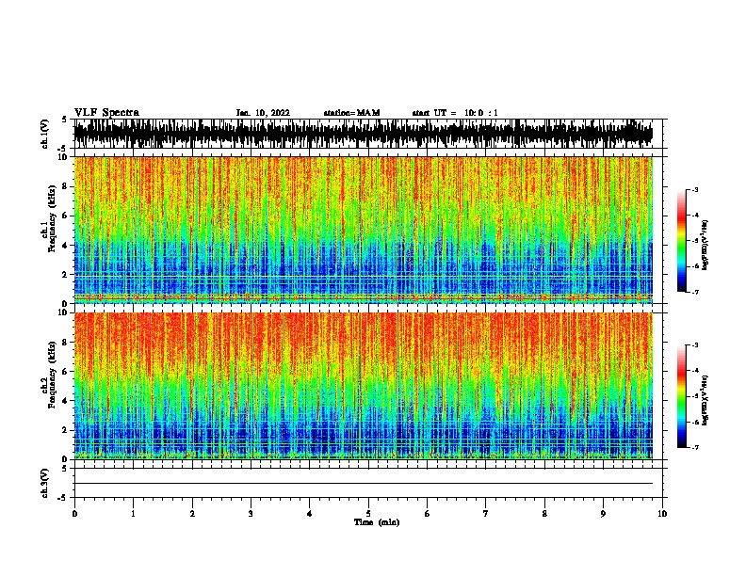The height and width of the screenshot is (576, 746).
Task: Click time axis tick label "6"
Action: tap(428, 513)
